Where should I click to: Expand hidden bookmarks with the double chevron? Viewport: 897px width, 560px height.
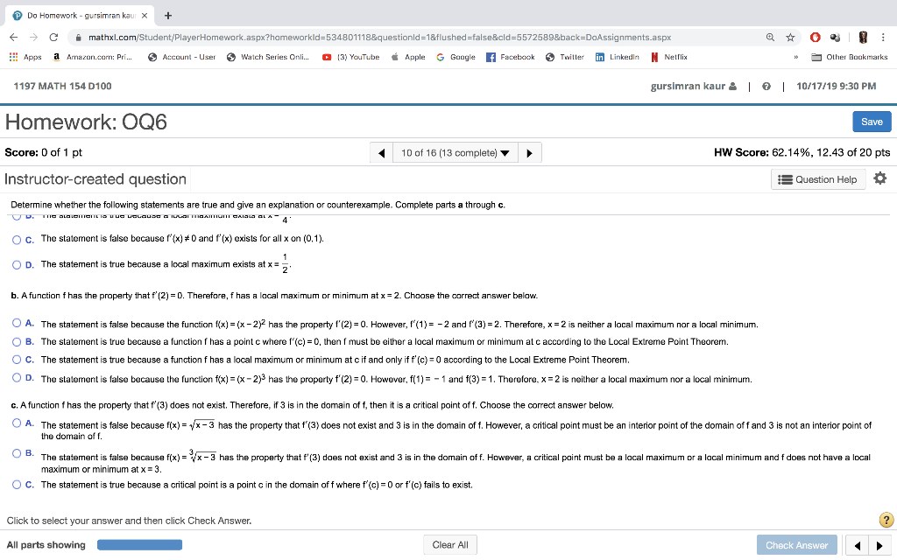click(795, 57)
